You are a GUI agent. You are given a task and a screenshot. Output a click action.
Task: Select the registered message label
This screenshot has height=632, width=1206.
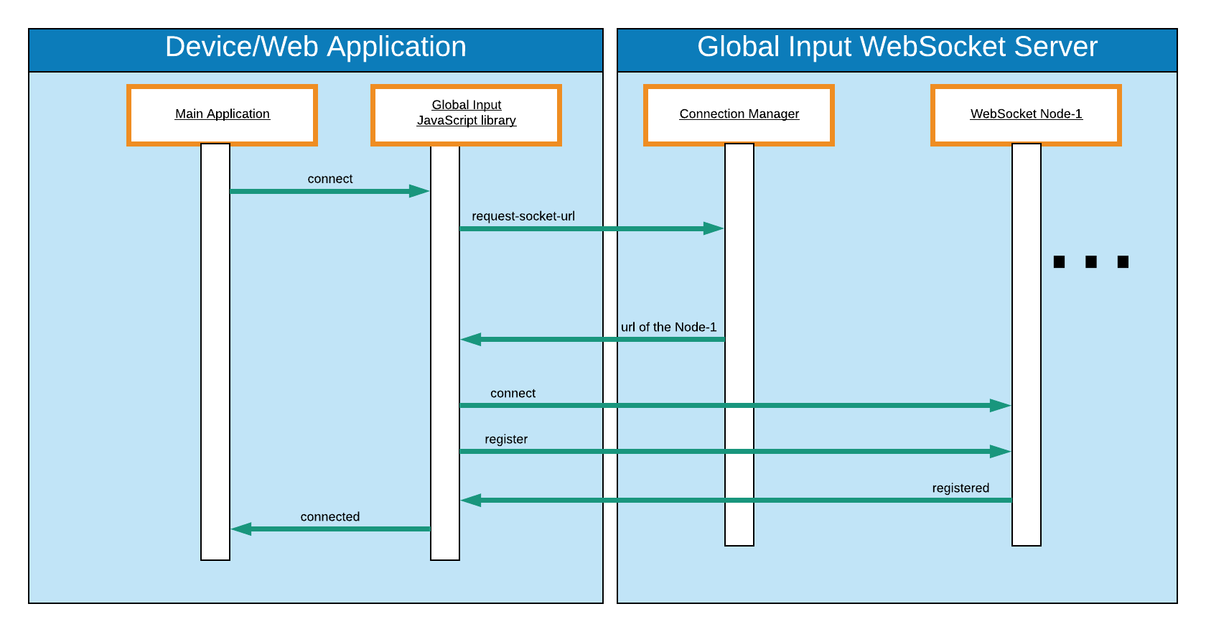[x=960, y=488]
